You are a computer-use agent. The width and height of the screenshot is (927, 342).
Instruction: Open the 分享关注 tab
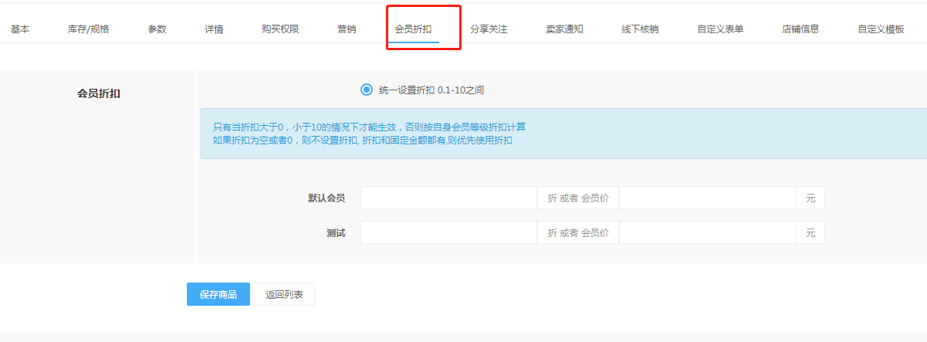click(x=489, y=29)
